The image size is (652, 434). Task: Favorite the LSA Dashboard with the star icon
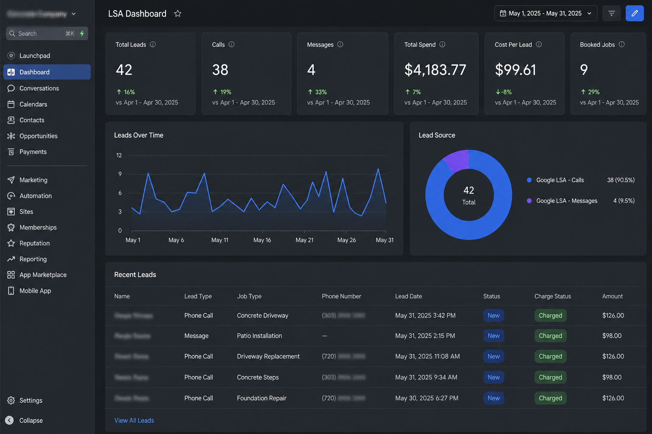(x=178, y=14)
